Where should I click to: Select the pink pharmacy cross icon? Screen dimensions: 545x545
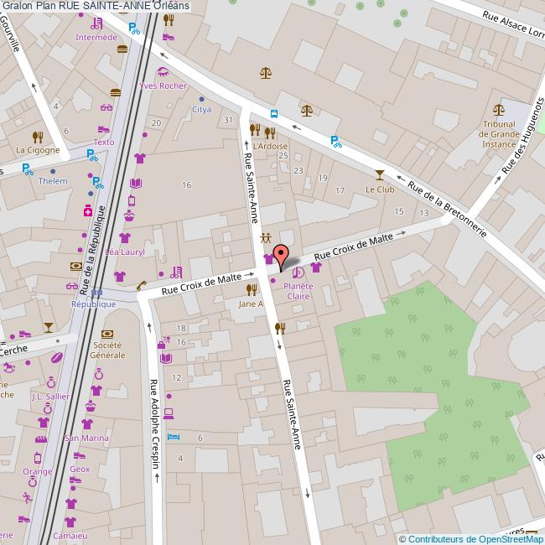[86, 211]
